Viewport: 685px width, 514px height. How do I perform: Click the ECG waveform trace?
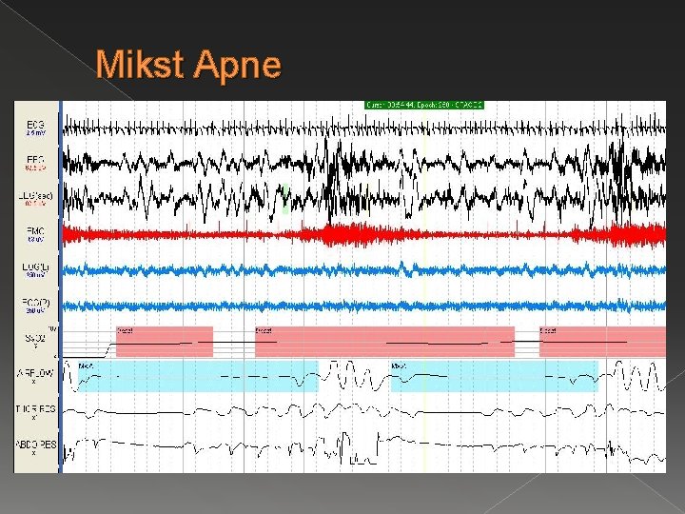[x=364, y=128]
